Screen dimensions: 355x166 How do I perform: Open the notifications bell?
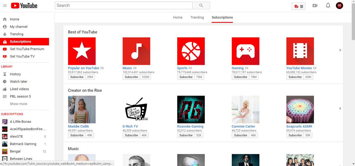[328, 6]
